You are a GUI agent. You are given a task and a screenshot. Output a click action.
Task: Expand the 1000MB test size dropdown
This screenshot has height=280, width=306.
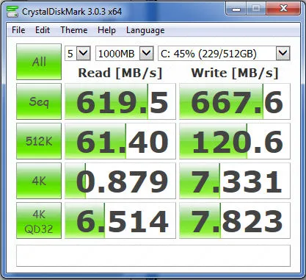[x=147, y=53]
